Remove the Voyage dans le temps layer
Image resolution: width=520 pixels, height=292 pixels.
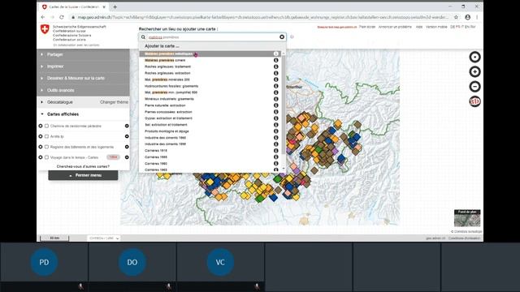(x=41, y=157)
